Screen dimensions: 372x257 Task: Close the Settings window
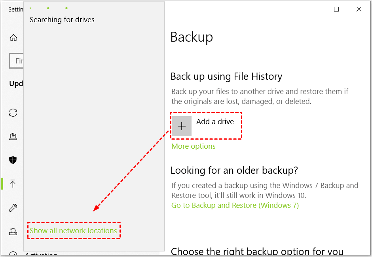point(359,10)
